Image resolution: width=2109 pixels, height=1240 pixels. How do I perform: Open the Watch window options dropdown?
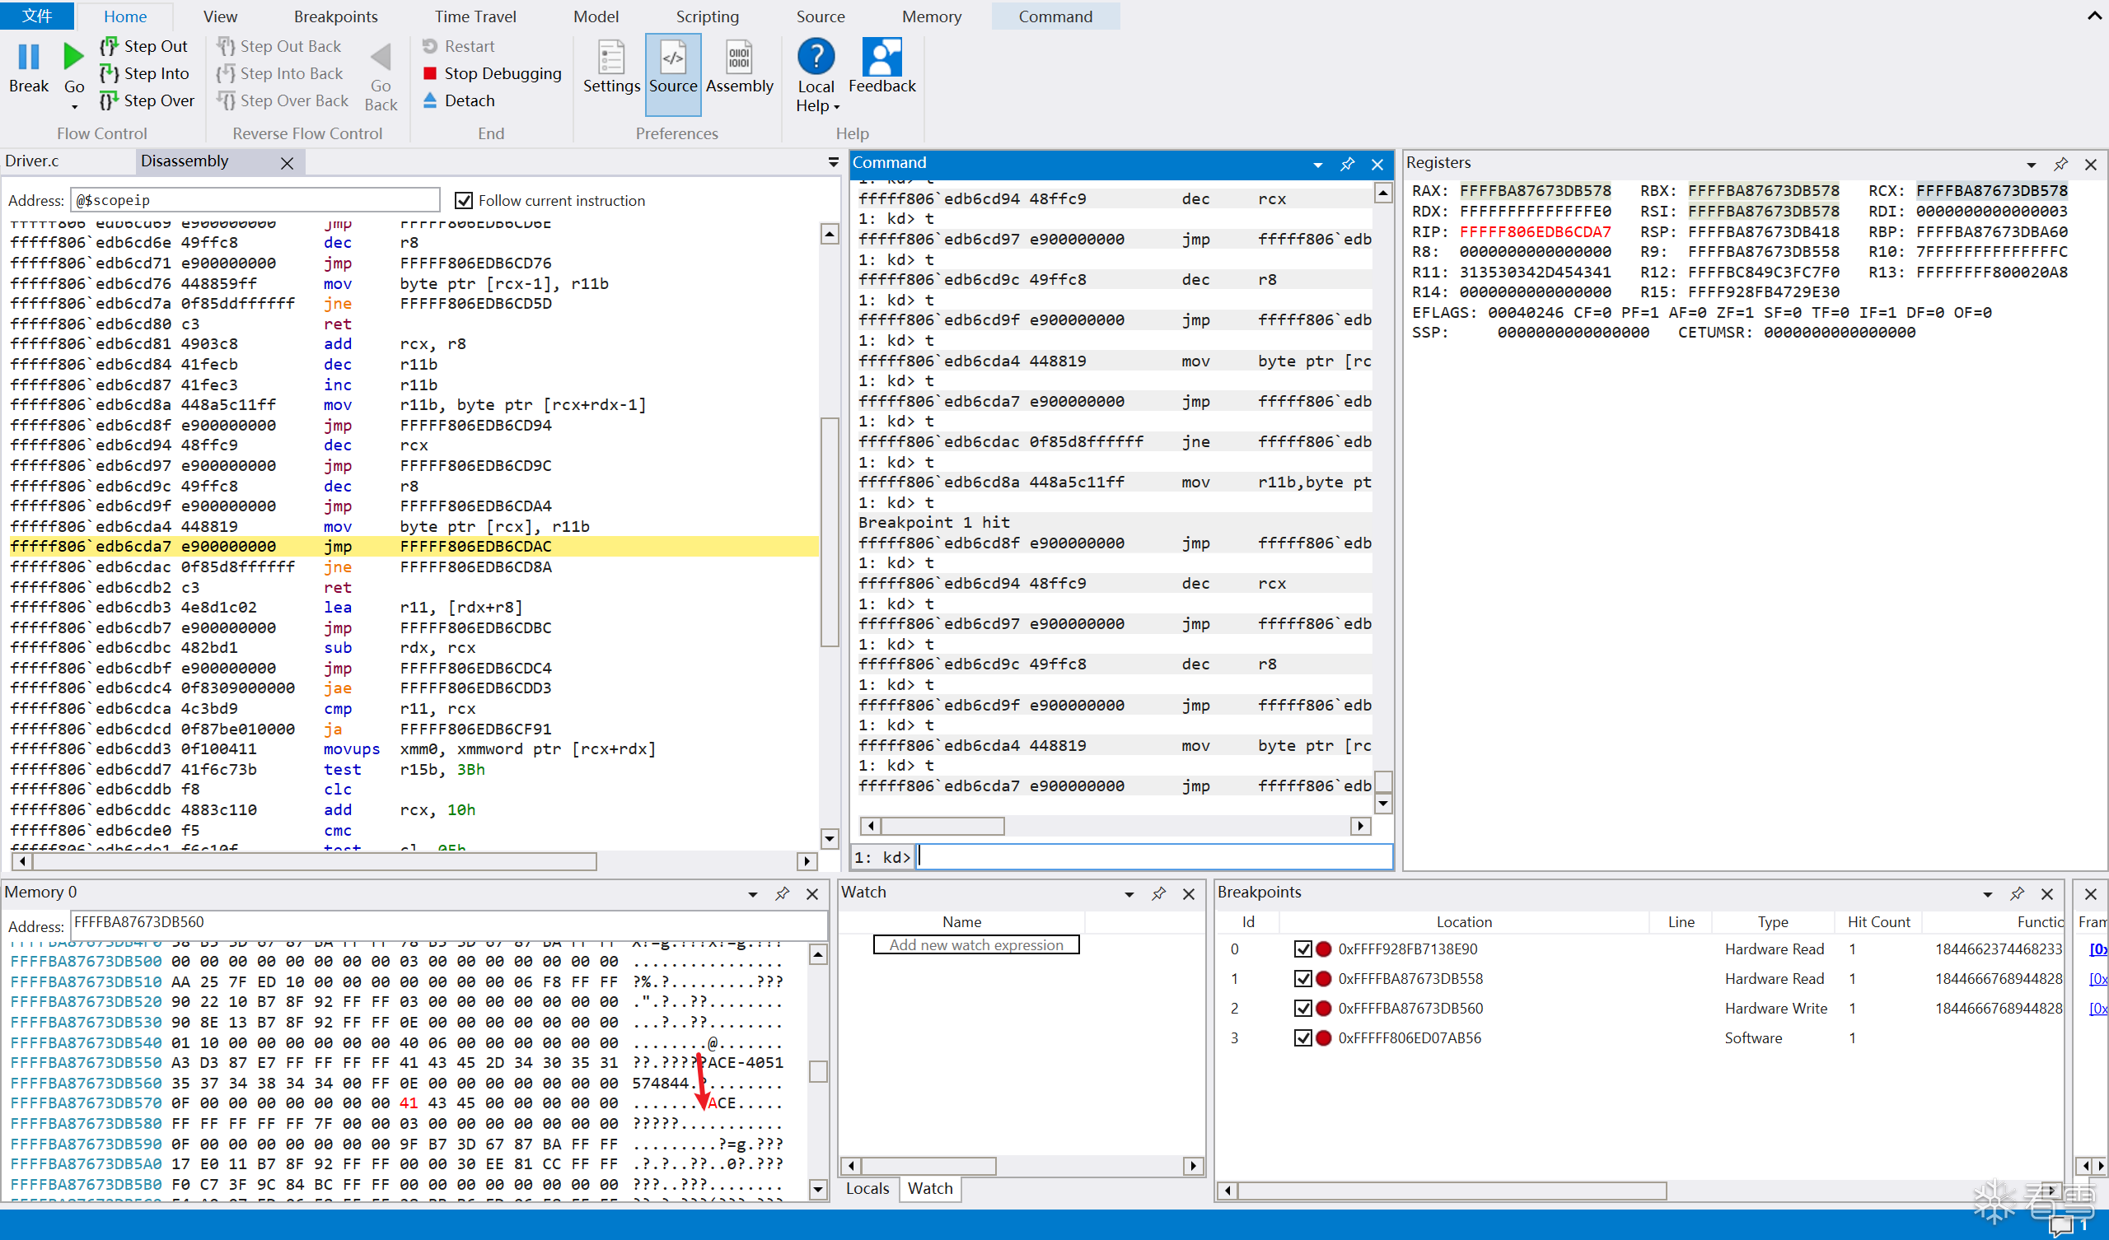(1129, 893)
